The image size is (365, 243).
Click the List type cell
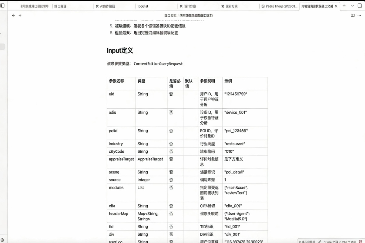[151, 193]
